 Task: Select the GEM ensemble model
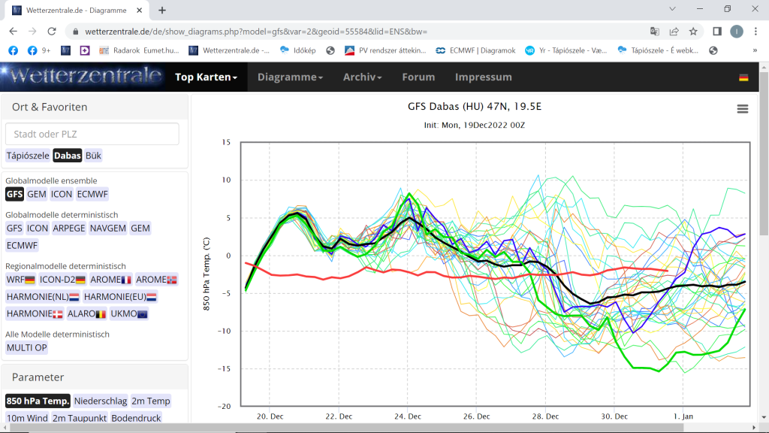pyautogui.click(x=37, y=194)
